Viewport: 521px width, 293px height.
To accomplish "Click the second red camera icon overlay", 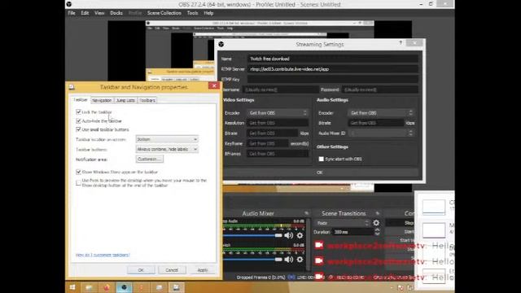I will (x=319, y=260).
